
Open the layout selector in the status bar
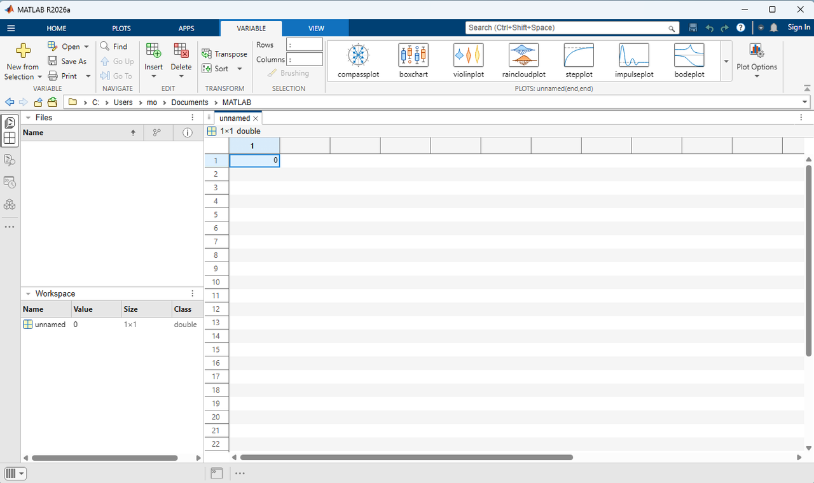pyautogui.click(x=14, y=473)
